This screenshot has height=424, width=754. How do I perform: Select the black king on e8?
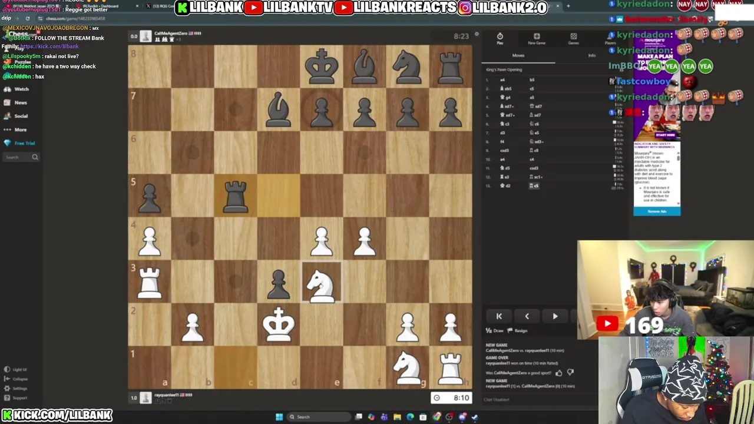322,67
